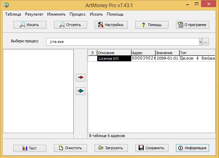Click the Помощь help button with question mark

pos(152,25)
